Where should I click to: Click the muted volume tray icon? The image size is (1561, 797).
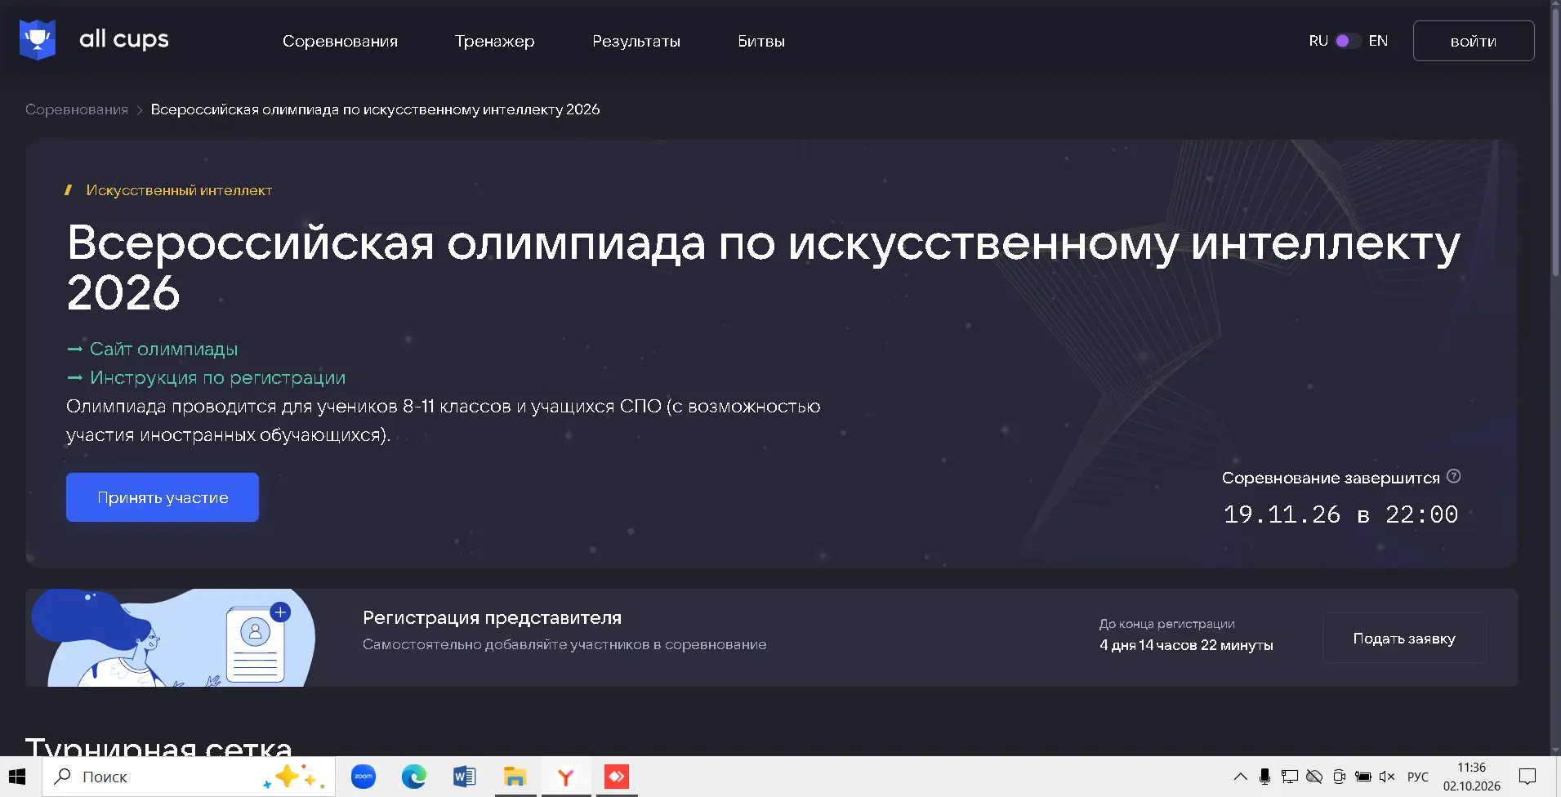(x=1386, y=777)
